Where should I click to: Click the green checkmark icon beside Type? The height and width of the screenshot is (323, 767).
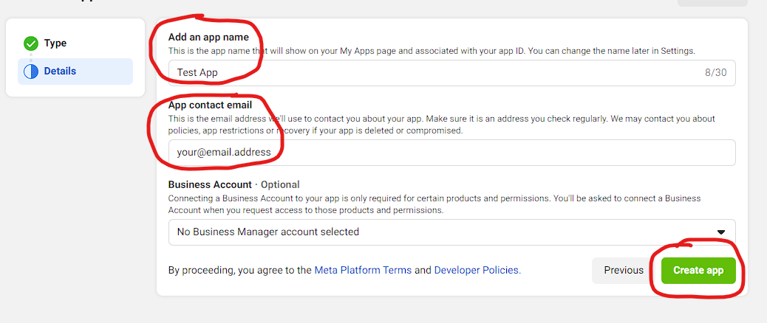point(31,44)
